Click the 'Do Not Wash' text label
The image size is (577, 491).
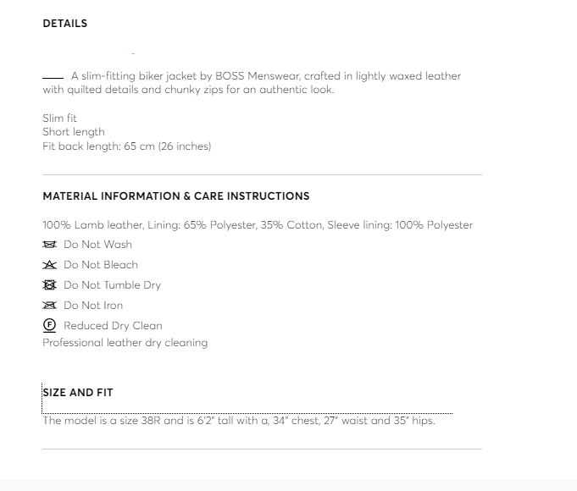[97, 245]
